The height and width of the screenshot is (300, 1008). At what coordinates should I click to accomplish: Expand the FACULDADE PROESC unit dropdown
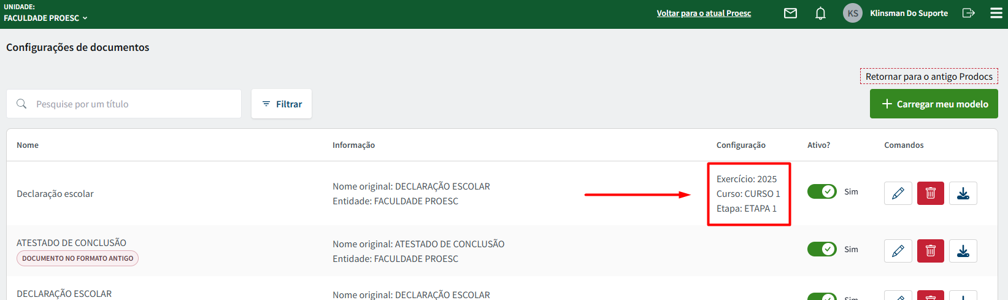46,18
